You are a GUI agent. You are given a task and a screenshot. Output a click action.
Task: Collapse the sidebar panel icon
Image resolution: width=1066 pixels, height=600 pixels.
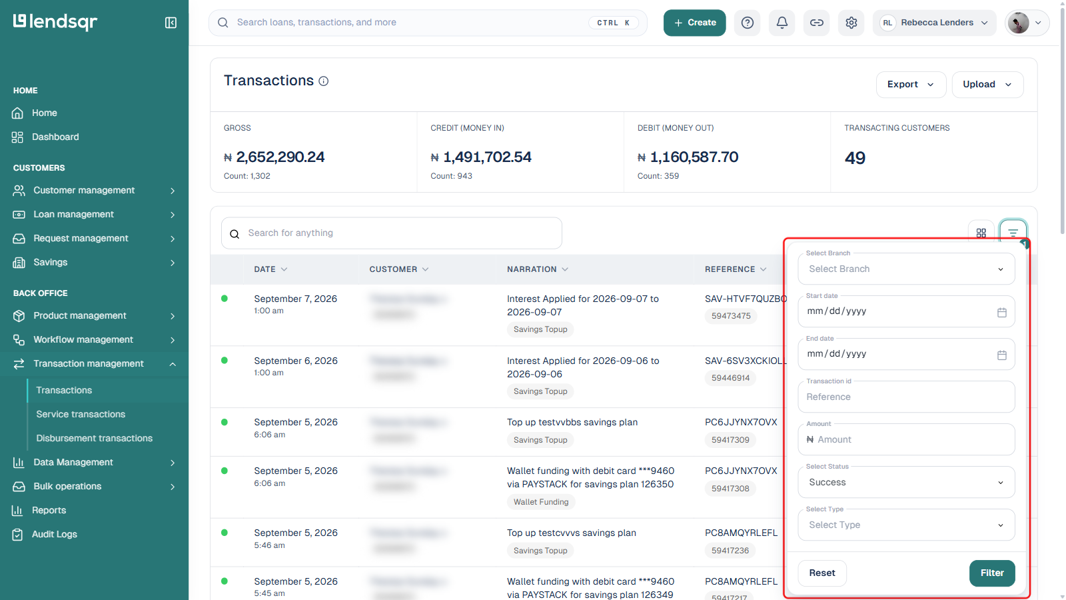point(171,23)
